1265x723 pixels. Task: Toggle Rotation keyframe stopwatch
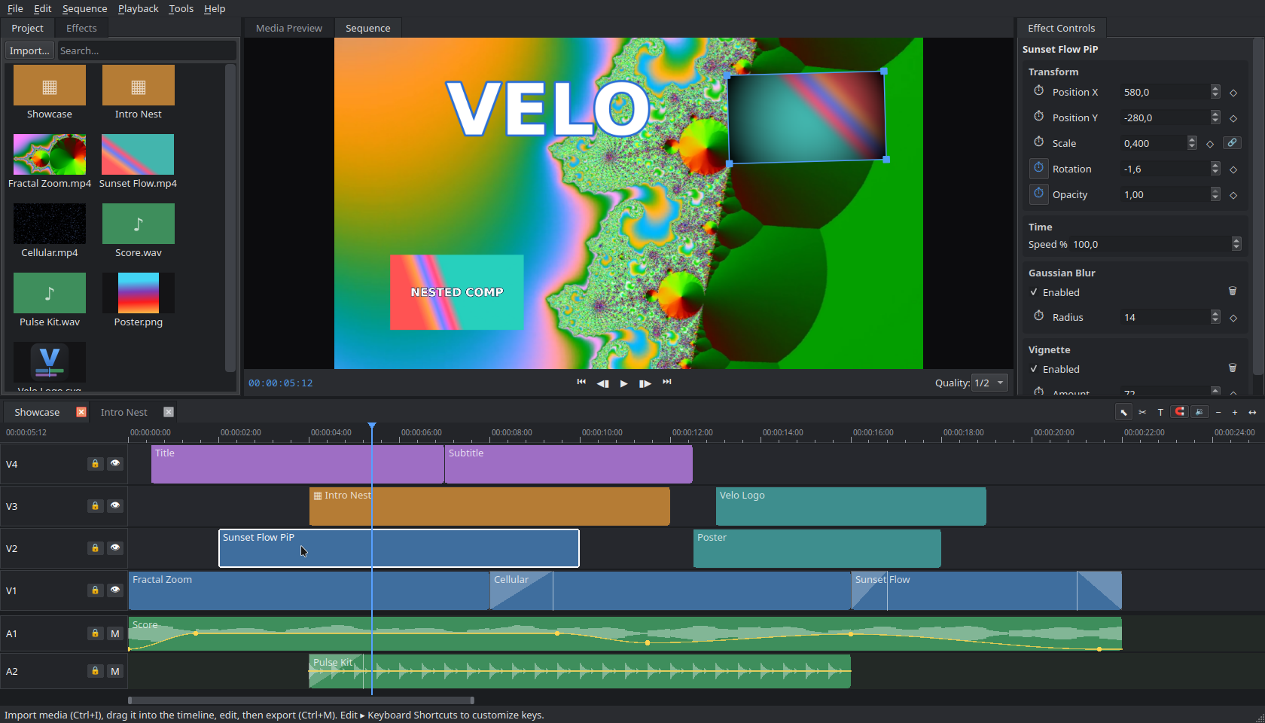tap(1039, 168)
